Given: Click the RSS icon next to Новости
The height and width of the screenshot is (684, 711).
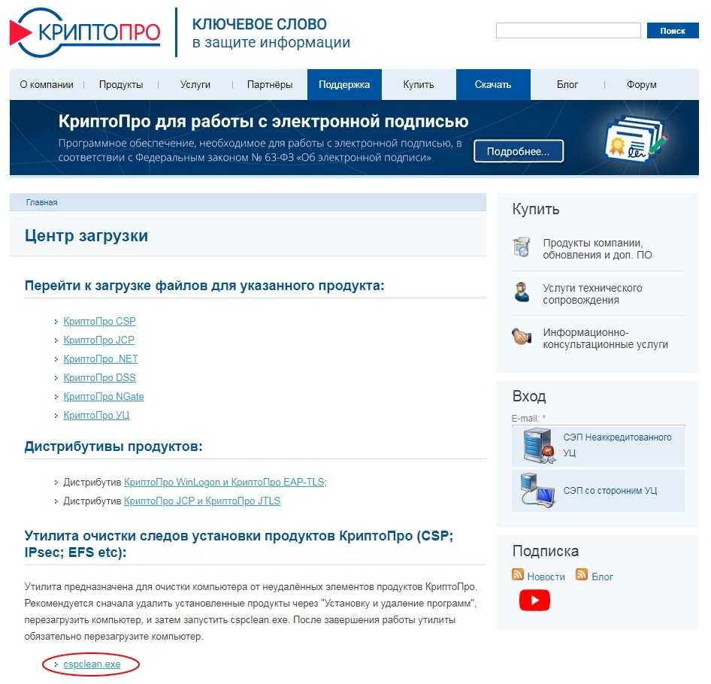Looking at the screenshot, I should [518, 575].
